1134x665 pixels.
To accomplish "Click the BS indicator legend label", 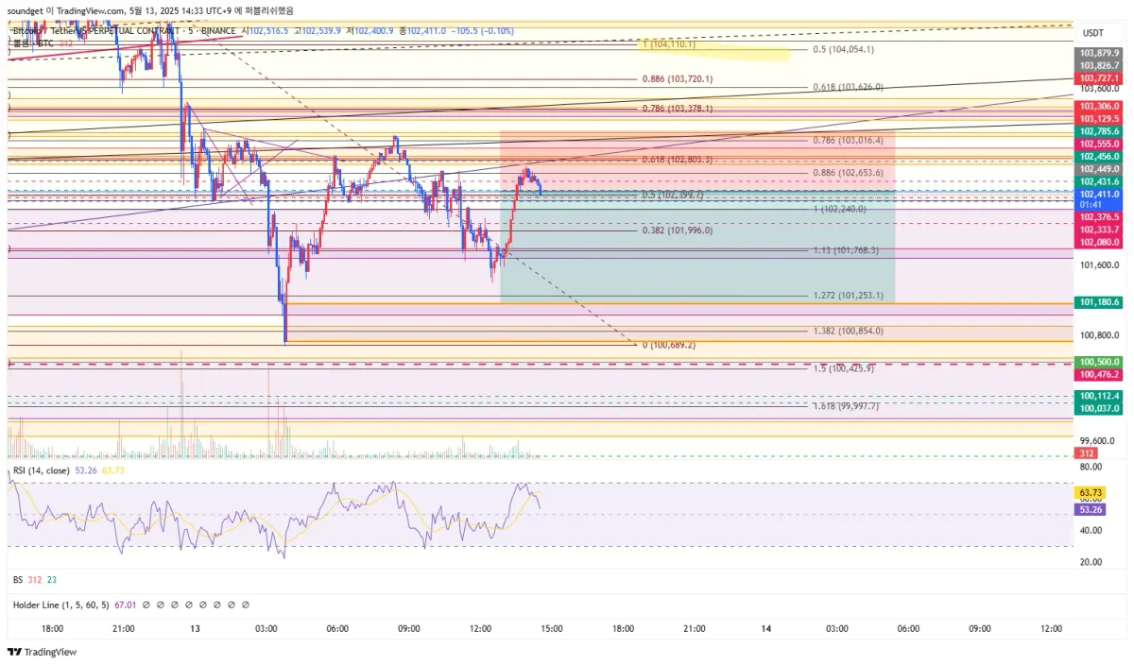I will click(x=17, y=580).
